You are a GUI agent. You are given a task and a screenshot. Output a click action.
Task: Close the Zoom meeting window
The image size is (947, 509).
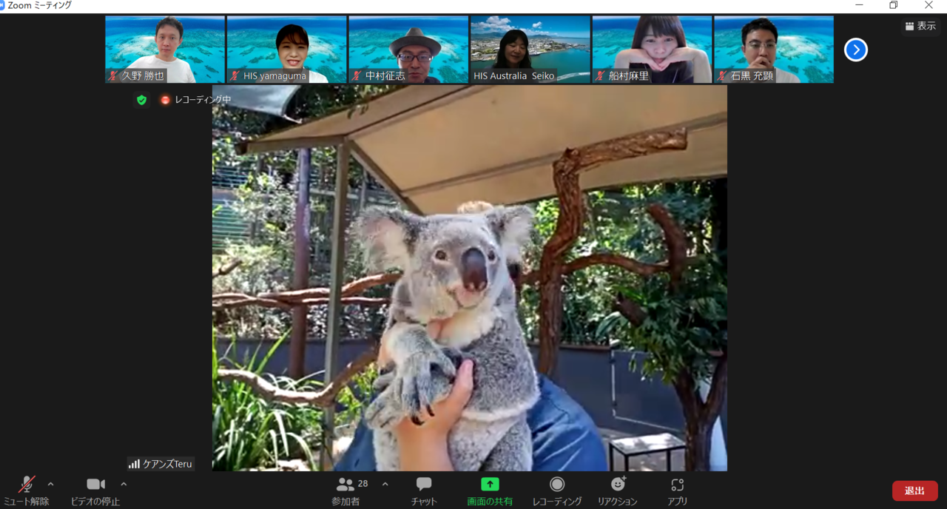[x=929, y=5]
